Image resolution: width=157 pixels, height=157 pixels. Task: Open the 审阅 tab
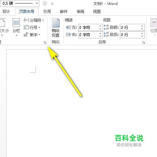(x=80, y=11)
